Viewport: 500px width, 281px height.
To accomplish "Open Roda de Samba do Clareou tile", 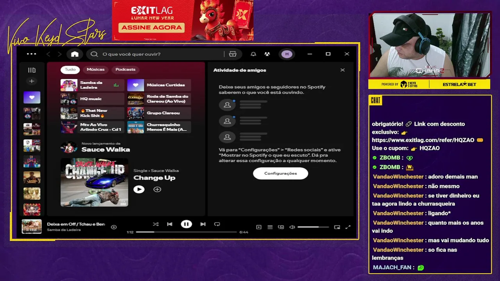I will coord(159,99).
